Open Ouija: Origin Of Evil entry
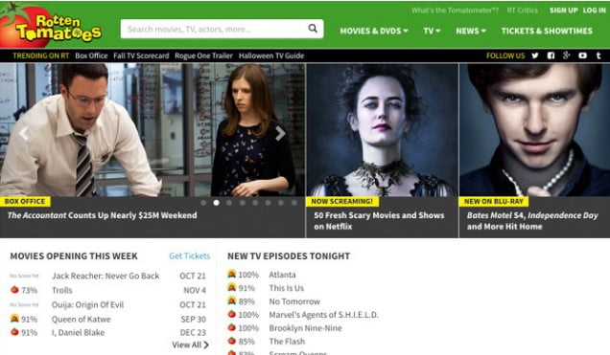Screen dimensions: 610x355 [87, 304]
